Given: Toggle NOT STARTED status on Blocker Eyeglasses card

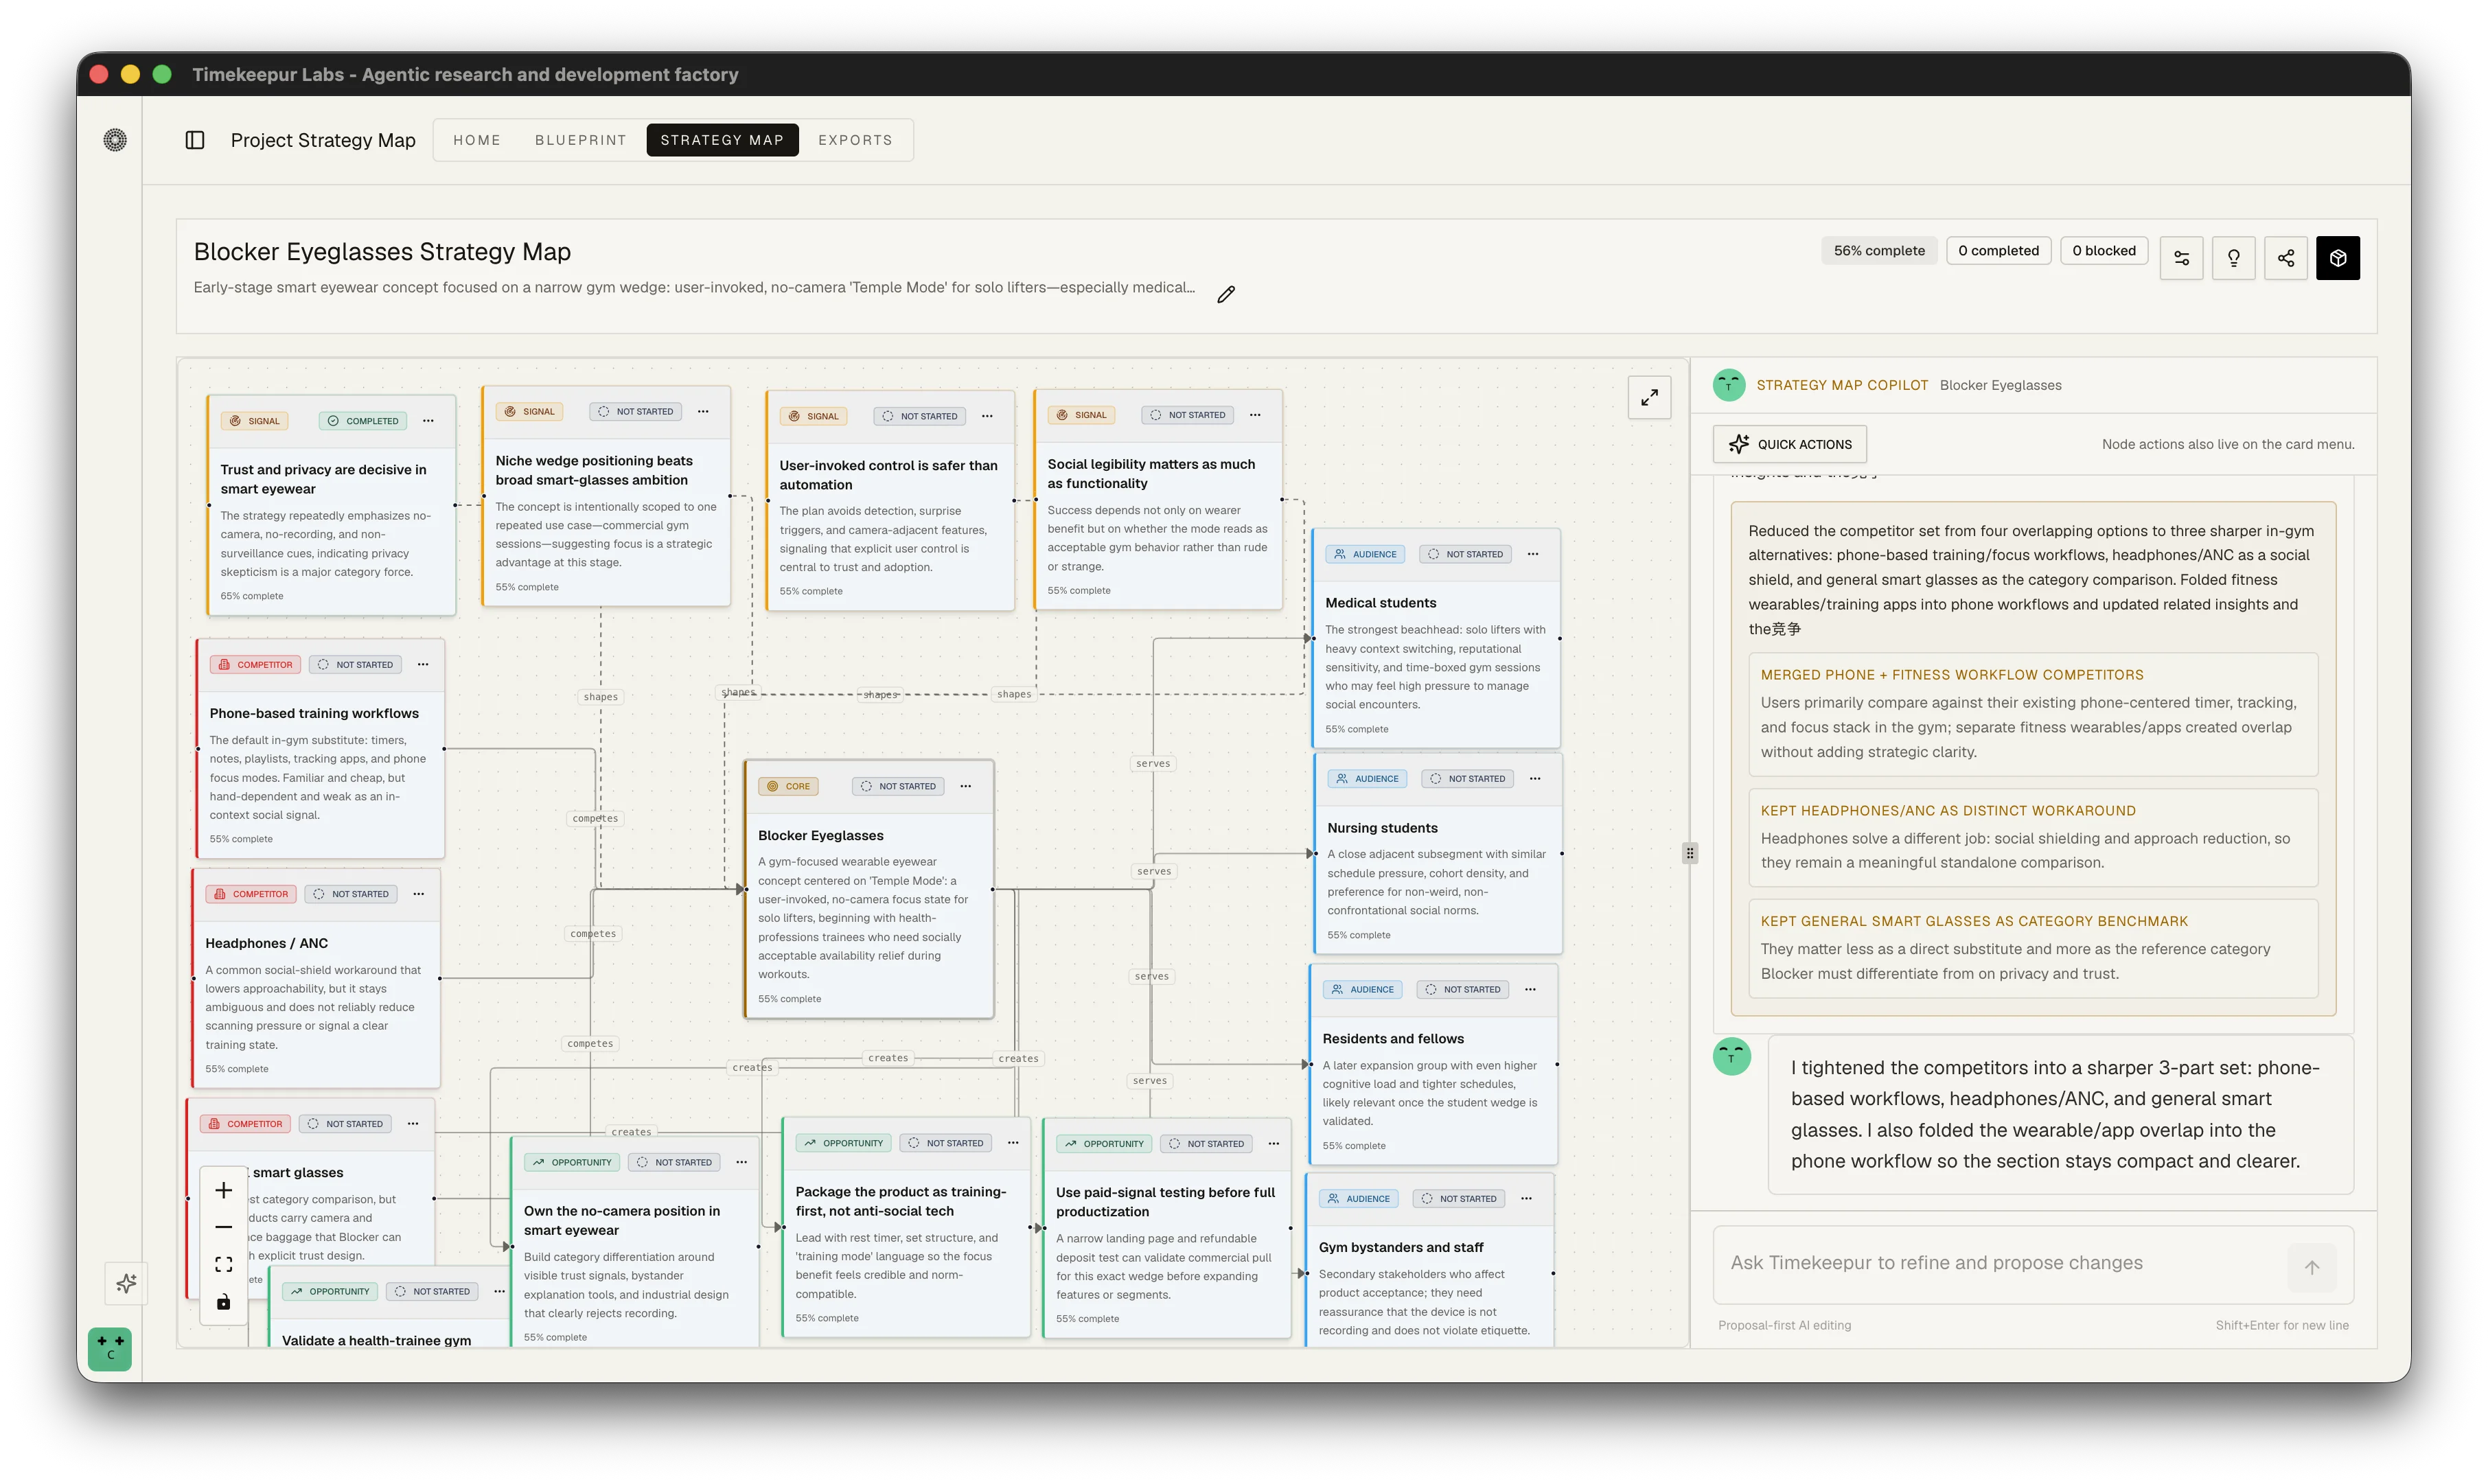Looking at the screenshot, I should tap(897, 786).
